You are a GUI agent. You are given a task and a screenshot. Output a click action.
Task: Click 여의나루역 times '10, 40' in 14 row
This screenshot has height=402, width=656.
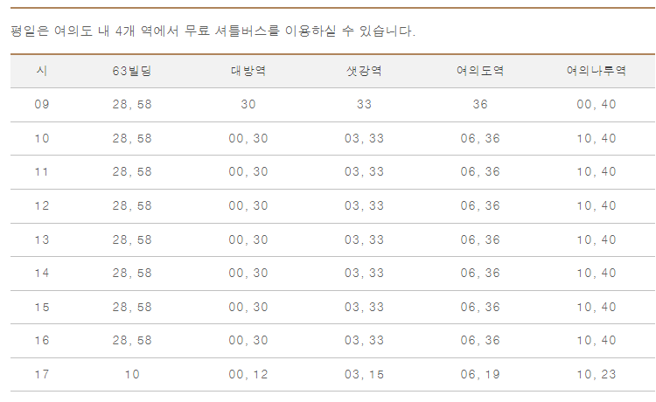(597, 274)
